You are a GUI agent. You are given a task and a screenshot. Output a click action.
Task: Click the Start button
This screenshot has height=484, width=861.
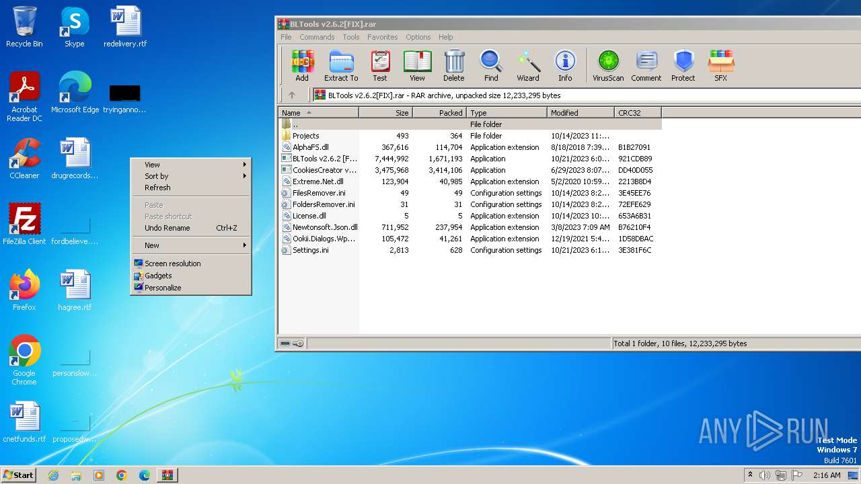pyautogui.click(x=18, y=475)
